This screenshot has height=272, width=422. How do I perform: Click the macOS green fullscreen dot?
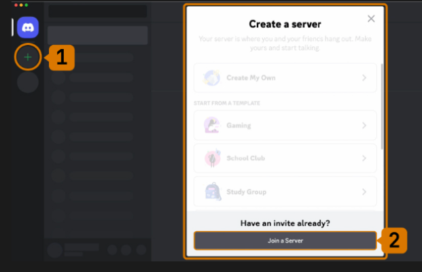pos(26,5)
